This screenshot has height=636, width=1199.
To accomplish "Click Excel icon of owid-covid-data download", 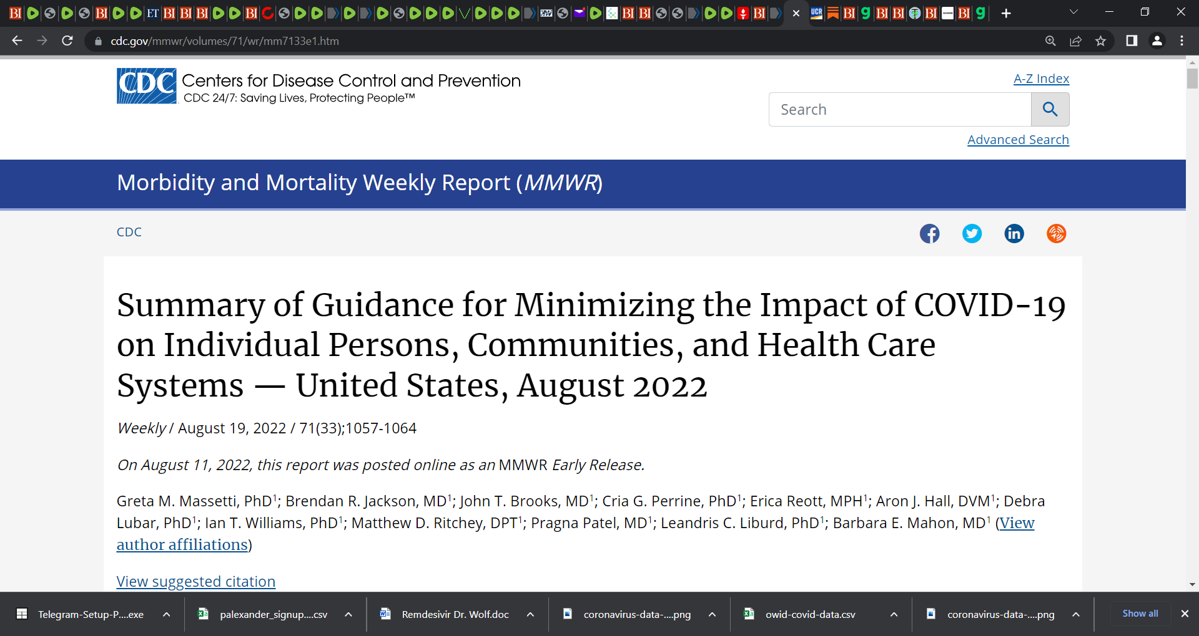I will [x=749, y=614].
